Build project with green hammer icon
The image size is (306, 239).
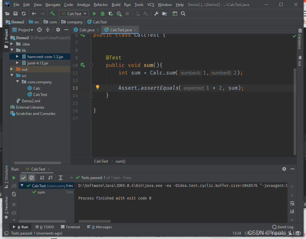(52, 14)
